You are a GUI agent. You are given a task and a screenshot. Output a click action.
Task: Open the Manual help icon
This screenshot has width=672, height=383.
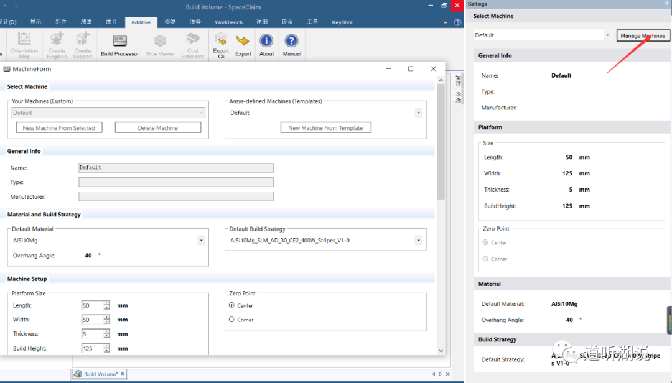pos(291,41)
